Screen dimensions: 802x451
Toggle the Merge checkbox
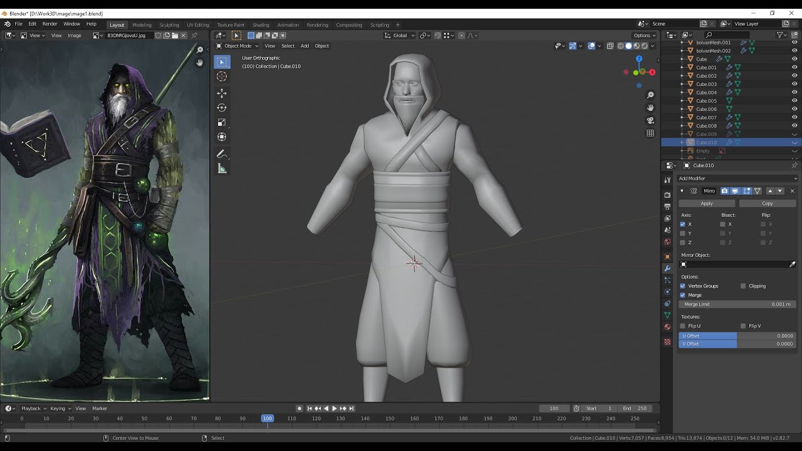pos(683,295)
